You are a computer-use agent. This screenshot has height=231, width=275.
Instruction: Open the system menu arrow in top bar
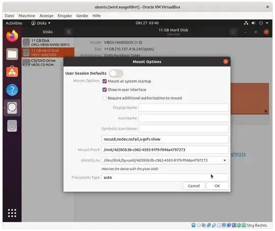267,23
